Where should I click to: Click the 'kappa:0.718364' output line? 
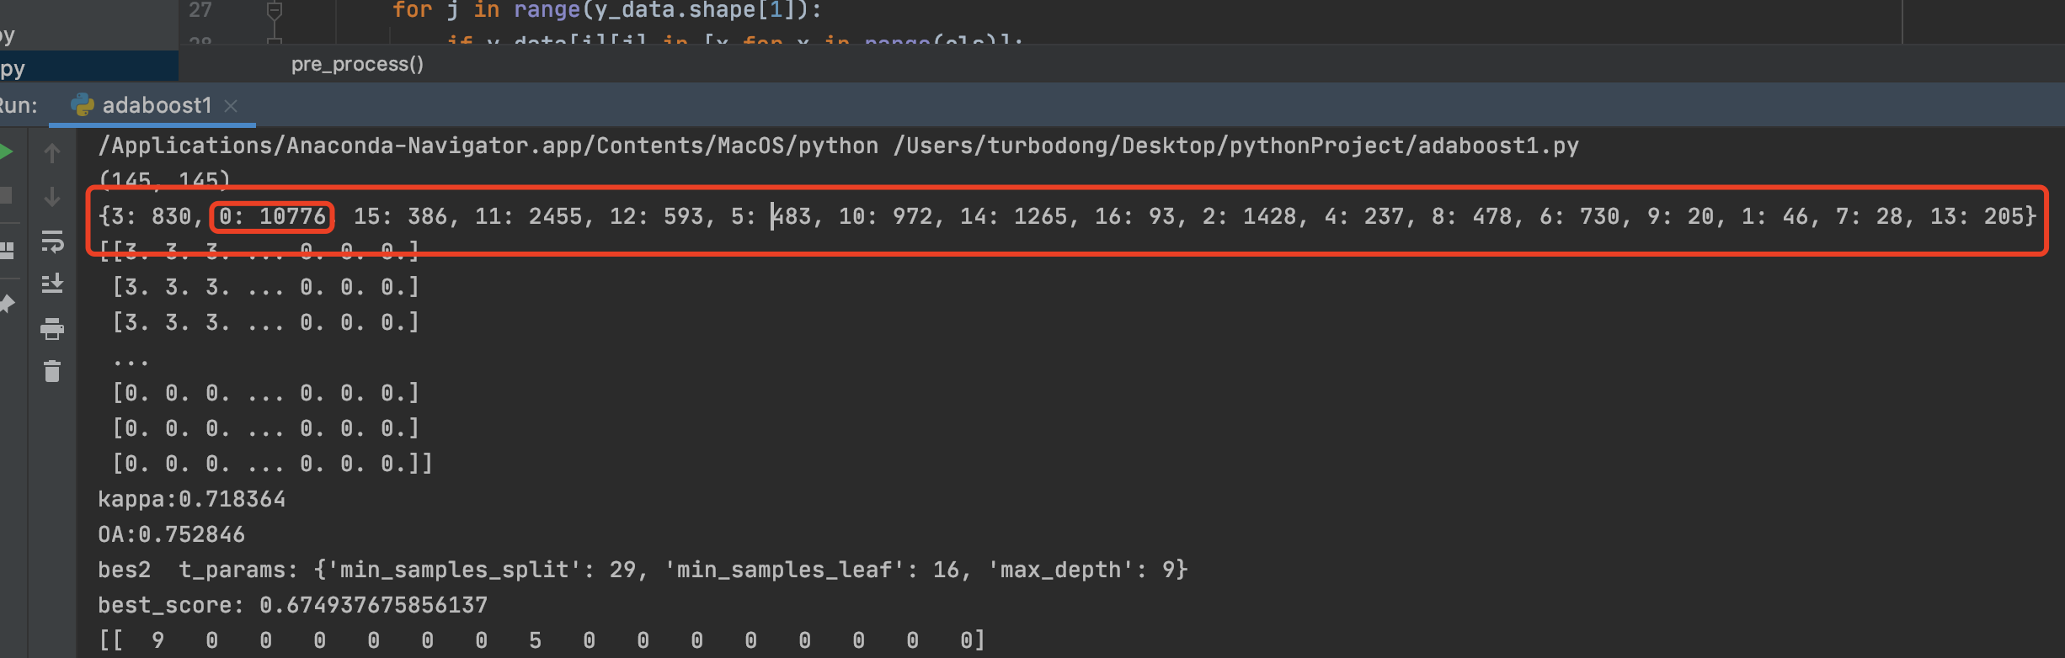192,499
